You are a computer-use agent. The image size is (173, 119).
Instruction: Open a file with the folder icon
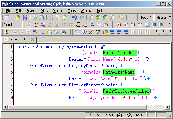click(x=18, y=17)
